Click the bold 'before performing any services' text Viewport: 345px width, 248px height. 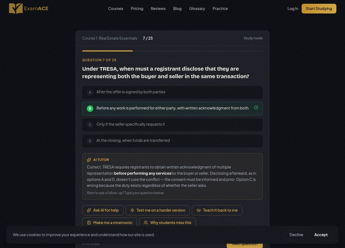click(x=143, y=173)
